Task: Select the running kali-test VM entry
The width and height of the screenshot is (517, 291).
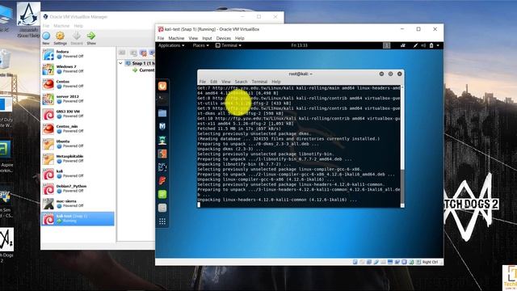Action: click(78, 219)
